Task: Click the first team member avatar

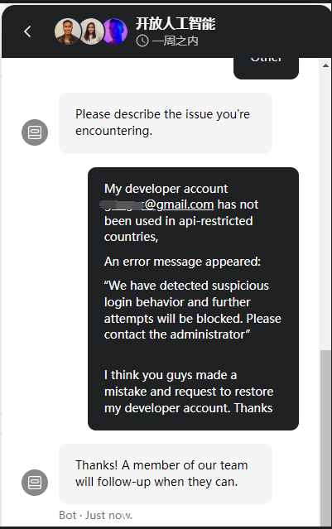Action: [x=68, y=31]
